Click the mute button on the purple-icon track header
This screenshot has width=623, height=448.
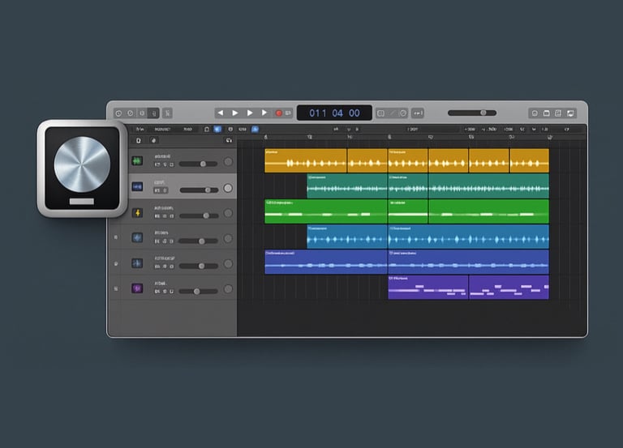click(157, 292)
